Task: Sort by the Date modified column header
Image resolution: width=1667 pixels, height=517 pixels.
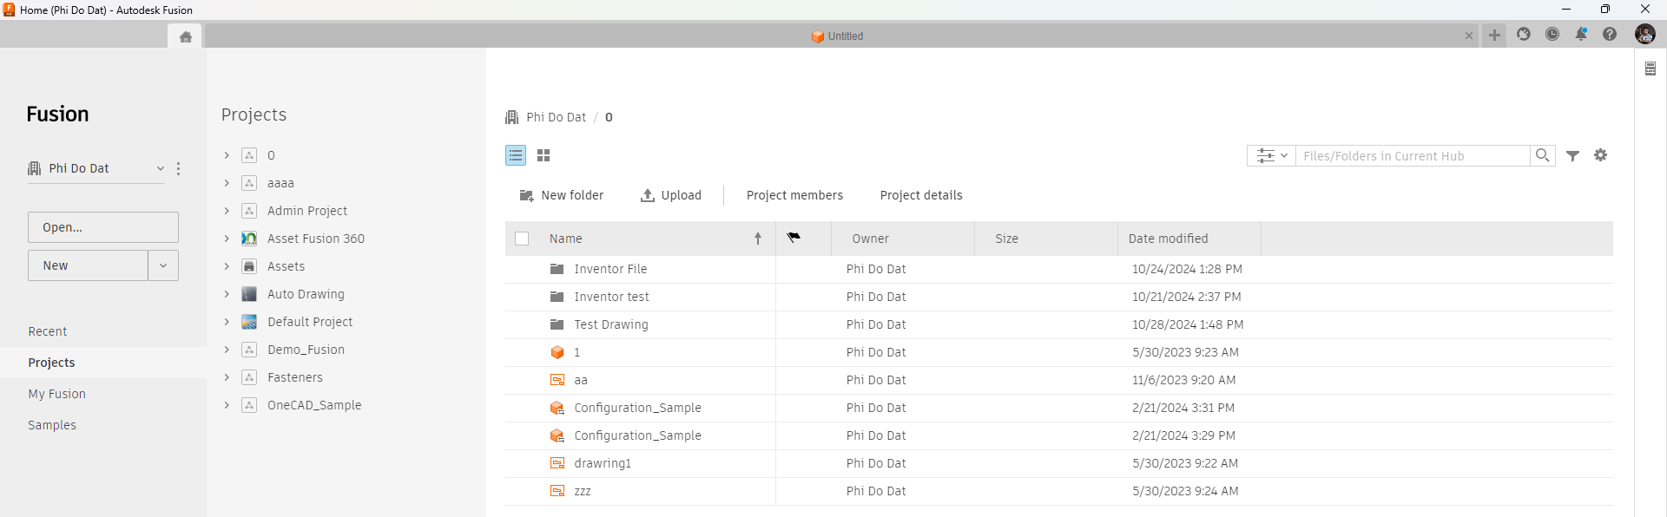Action: (1168, 239)
